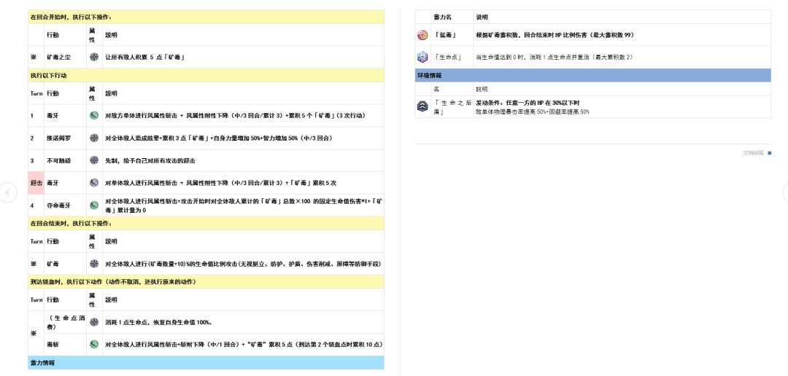Click 矿毒 action name in end-of-turn table
This screenshot has height=376, width=788.
[x=53, y=264]
